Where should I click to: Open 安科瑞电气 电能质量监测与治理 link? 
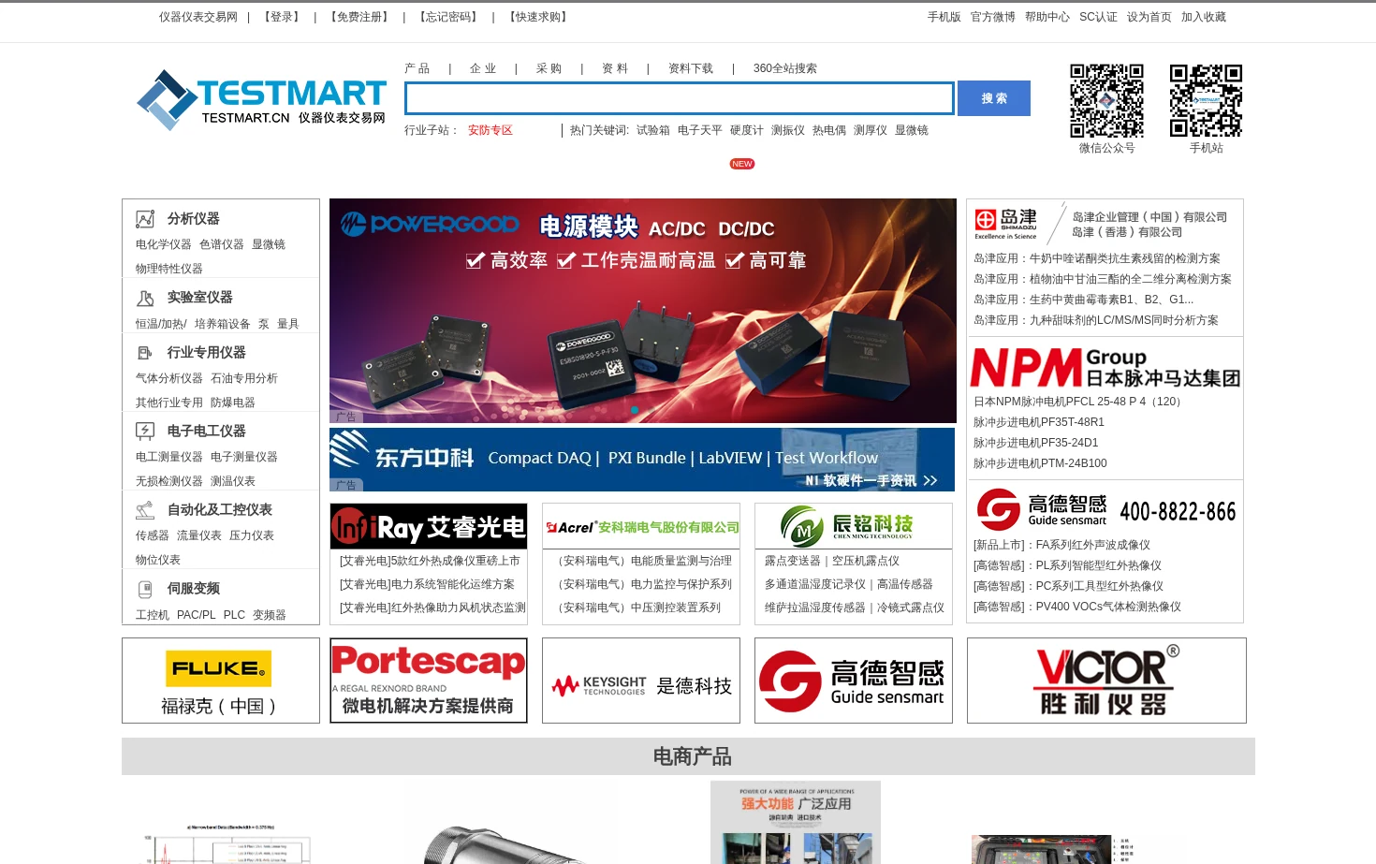642,561
